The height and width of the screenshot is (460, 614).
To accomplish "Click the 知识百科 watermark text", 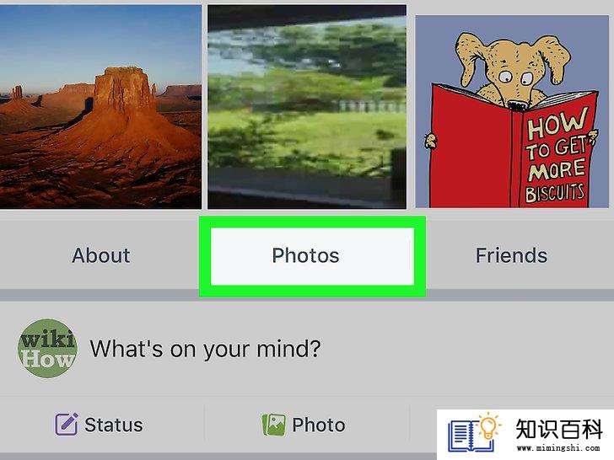I will click(x=559, y=429).
